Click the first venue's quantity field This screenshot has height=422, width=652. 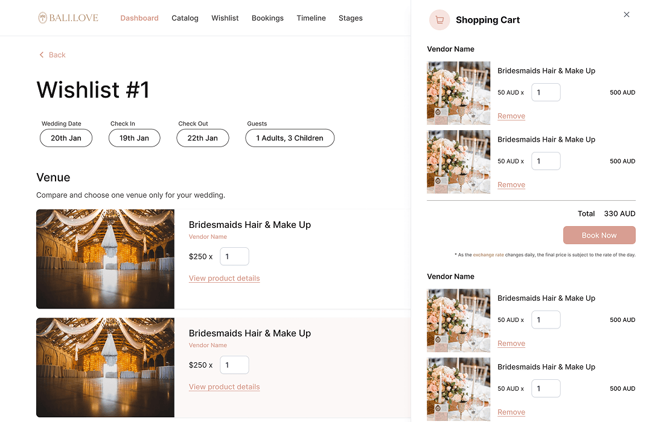[x=234, y=256]
